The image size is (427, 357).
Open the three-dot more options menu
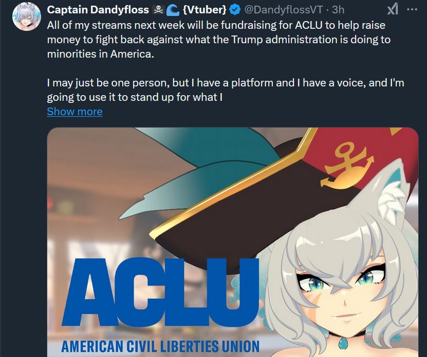point(412,10)
